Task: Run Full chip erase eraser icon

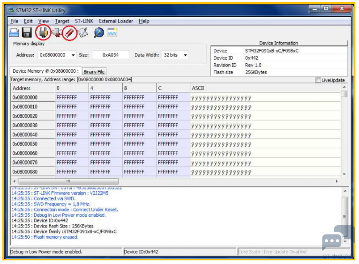Action: pyautogui.click(x=69, y=33)
